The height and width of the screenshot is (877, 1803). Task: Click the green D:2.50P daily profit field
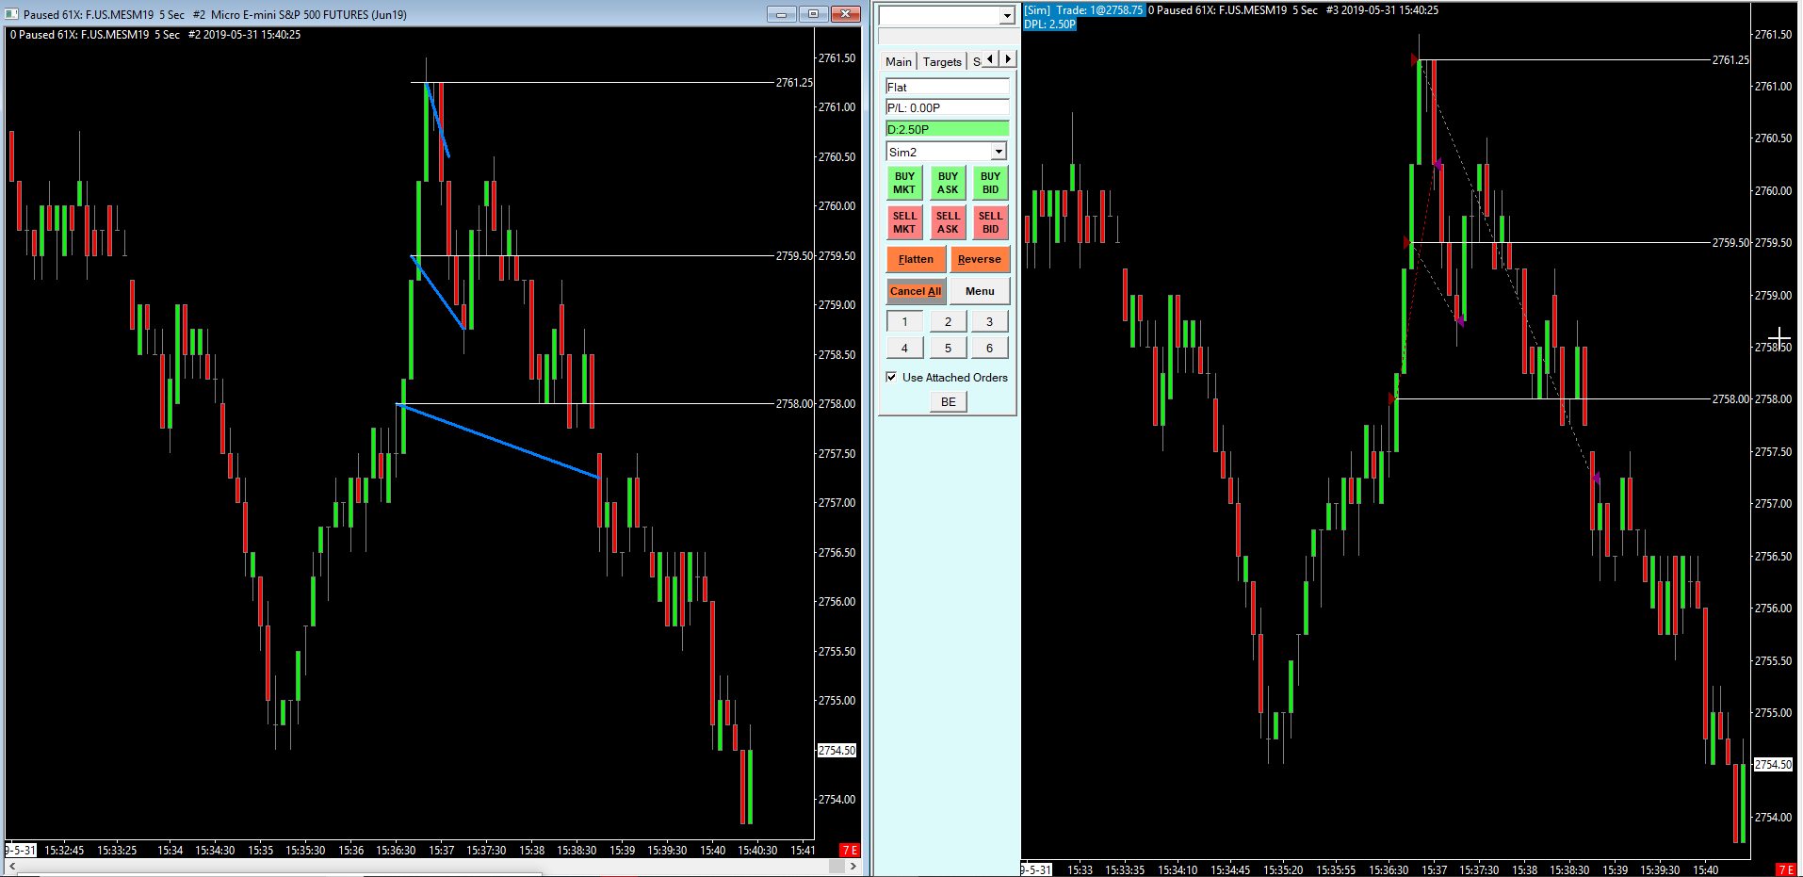pos(947,129)
